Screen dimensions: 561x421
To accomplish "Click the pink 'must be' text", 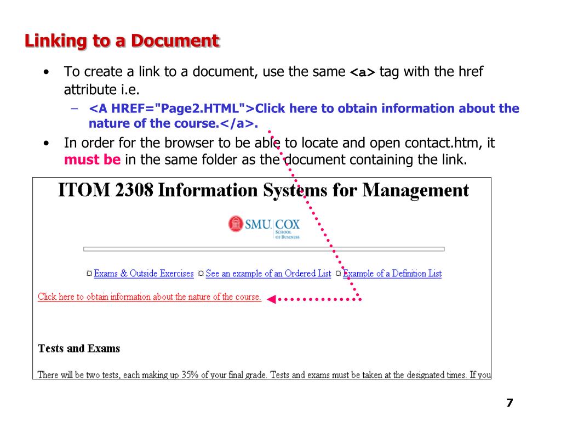I will pos(92,160).
